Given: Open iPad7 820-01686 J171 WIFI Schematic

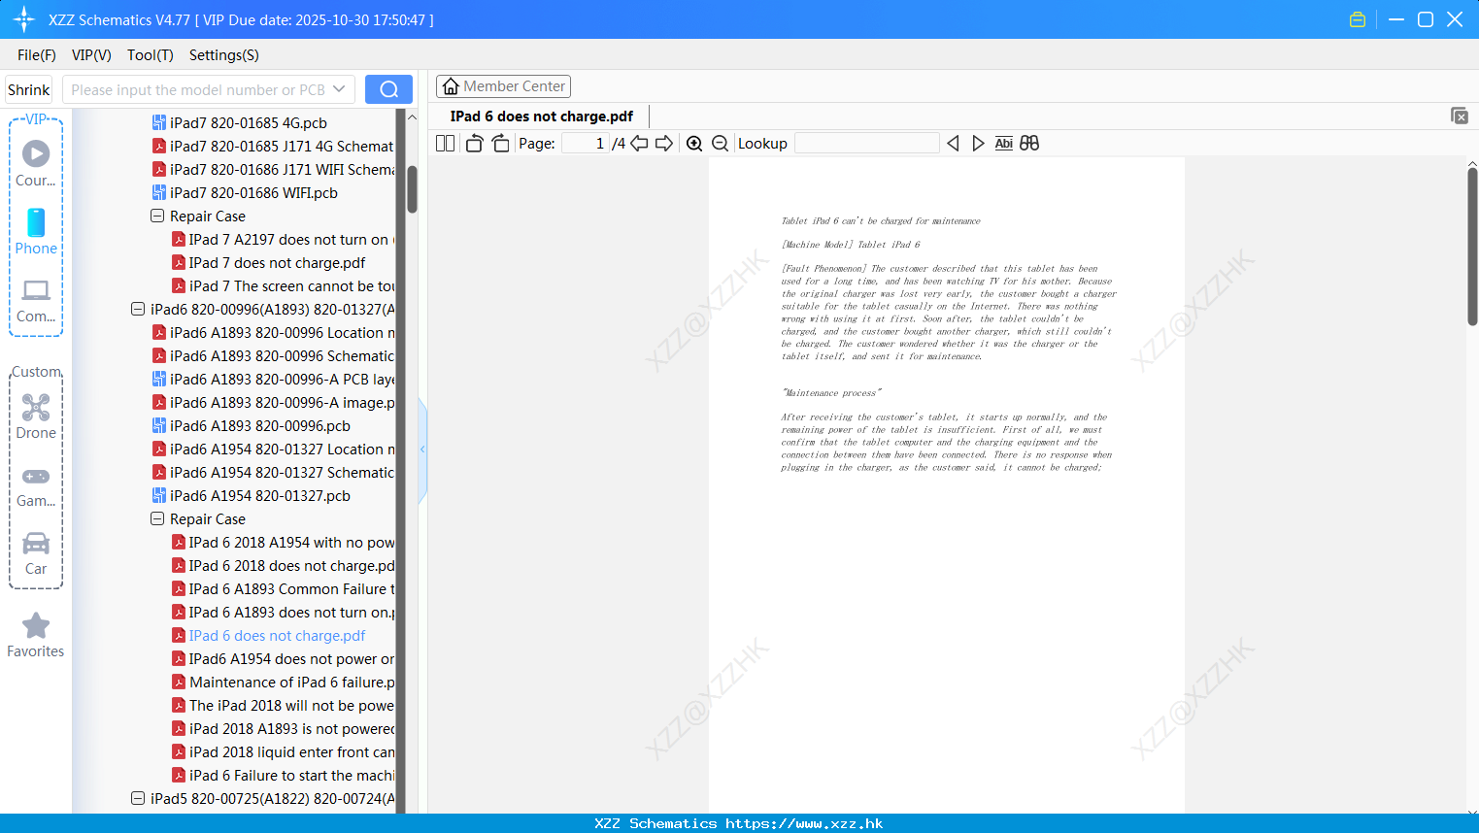Looking at the screenshot, I should pos(273,170).
